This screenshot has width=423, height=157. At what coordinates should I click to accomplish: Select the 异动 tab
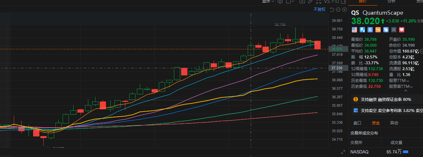point(394,123)
